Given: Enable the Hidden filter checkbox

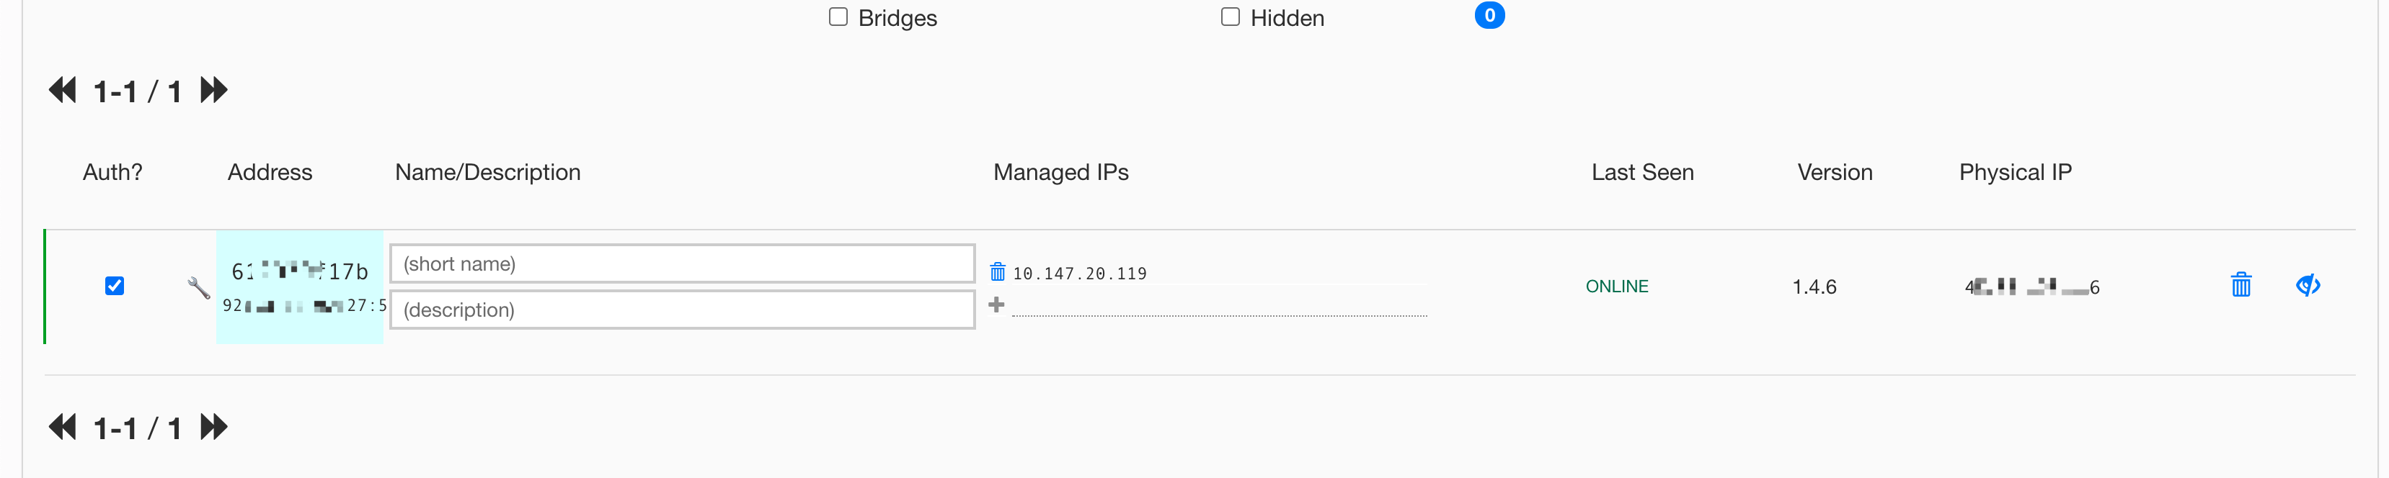Looking at the screenshot, I should (x=1230, y=17).
